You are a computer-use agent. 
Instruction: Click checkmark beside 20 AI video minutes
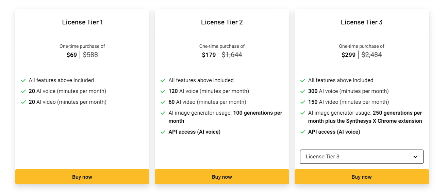tap(23, 102)
